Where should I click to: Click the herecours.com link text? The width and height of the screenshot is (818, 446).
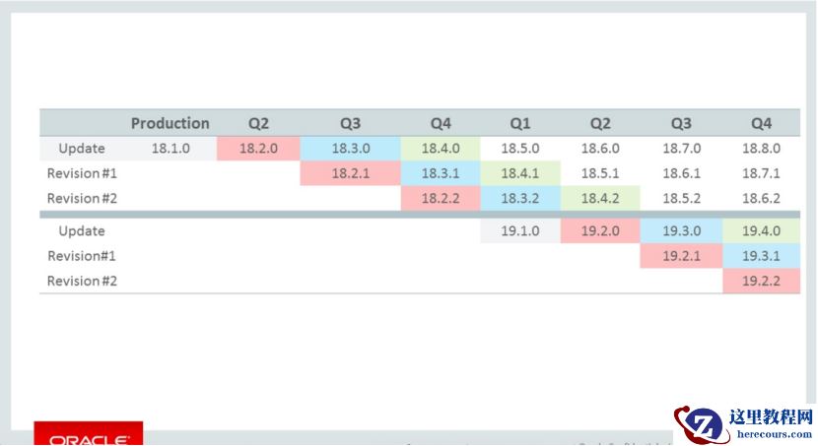771,433
